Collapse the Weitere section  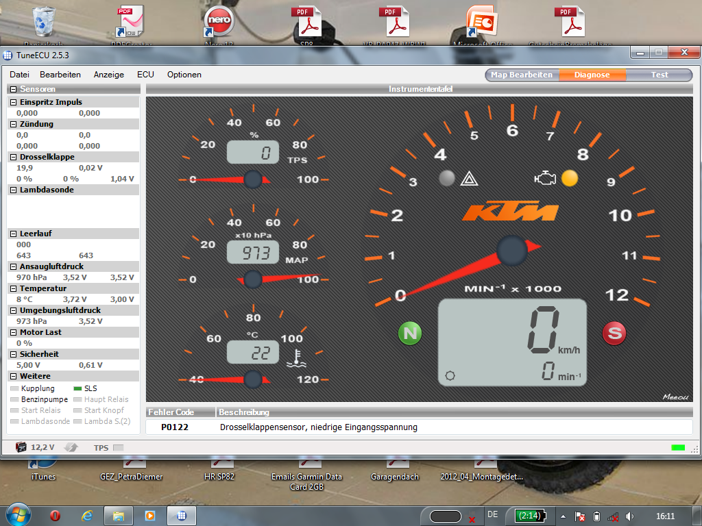point(13,376)
